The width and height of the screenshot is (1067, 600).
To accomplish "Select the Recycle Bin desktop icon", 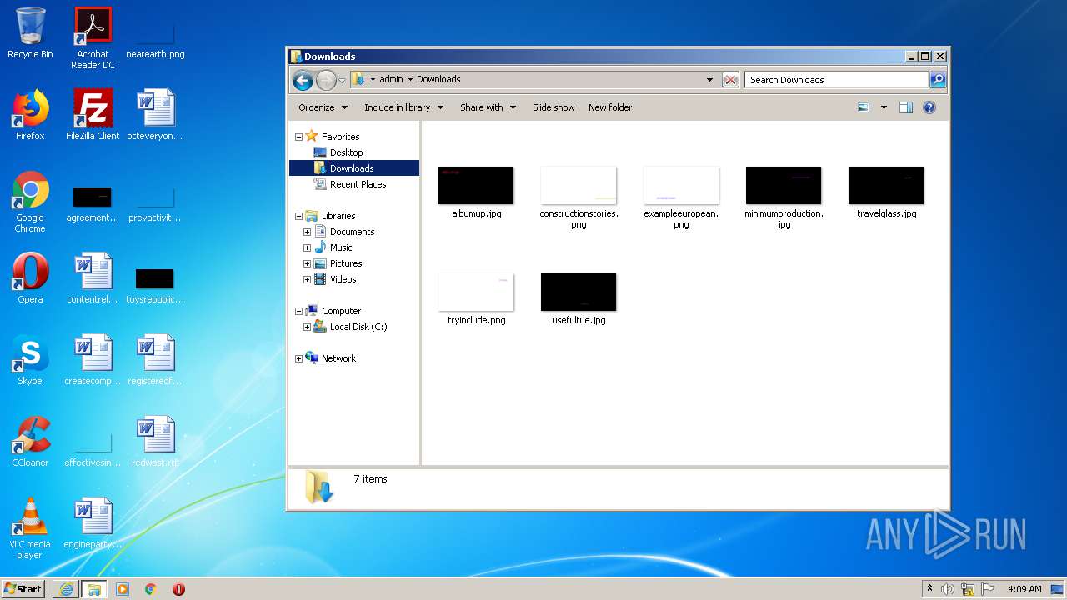I will point(30,33).
